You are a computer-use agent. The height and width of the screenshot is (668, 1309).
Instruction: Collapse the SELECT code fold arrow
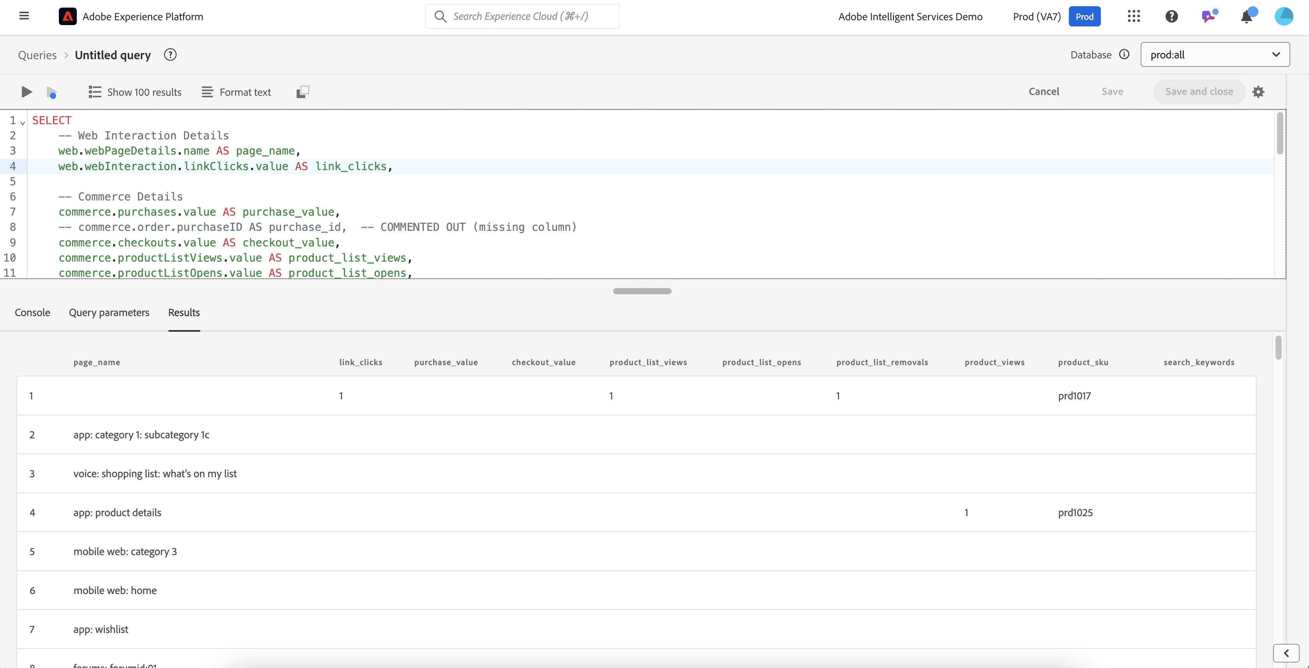[23, 123]
